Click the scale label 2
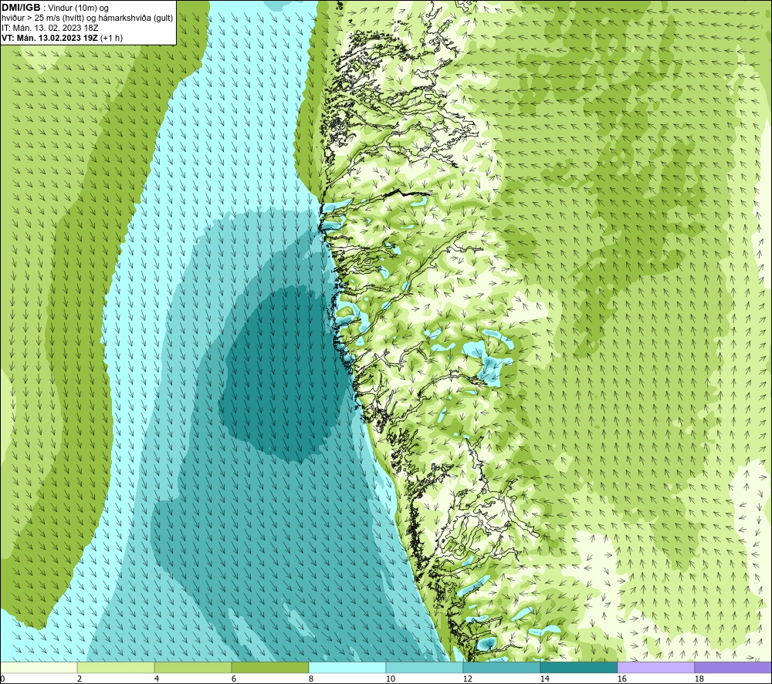The height and width of the screenshot is (684, 772). (80, 679)
